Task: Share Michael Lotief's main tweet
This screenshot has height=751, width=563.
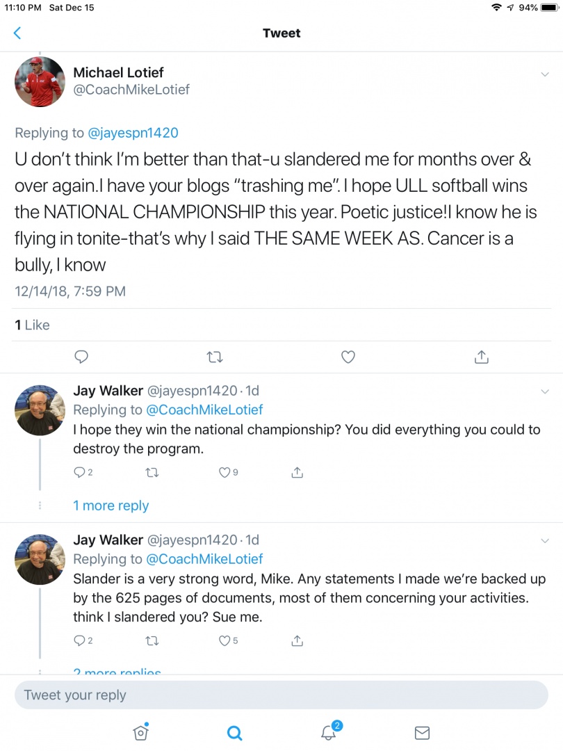Action: pos(481,357)
